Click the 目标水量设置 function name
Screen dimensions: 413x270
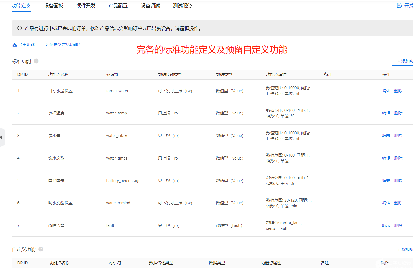[60, 91]
